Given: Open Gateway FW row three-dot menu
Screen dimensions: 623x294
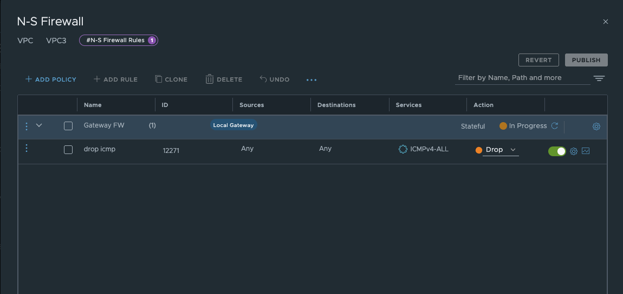Looking at the screenshot, I should (27, 126).
